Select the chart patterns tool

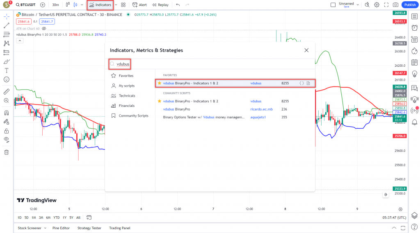7,43
